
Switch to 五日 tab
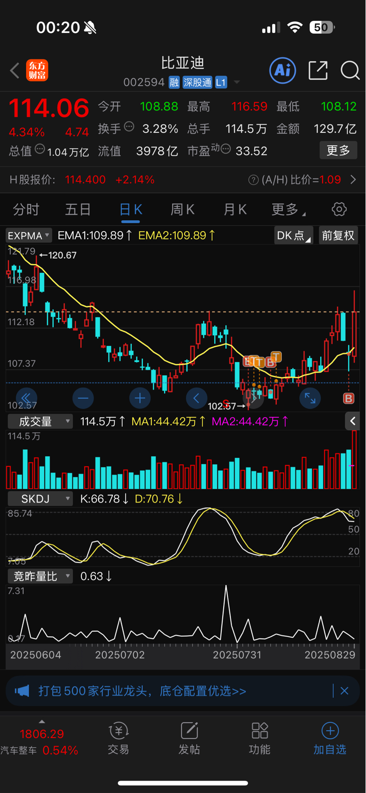click(78, 209)
